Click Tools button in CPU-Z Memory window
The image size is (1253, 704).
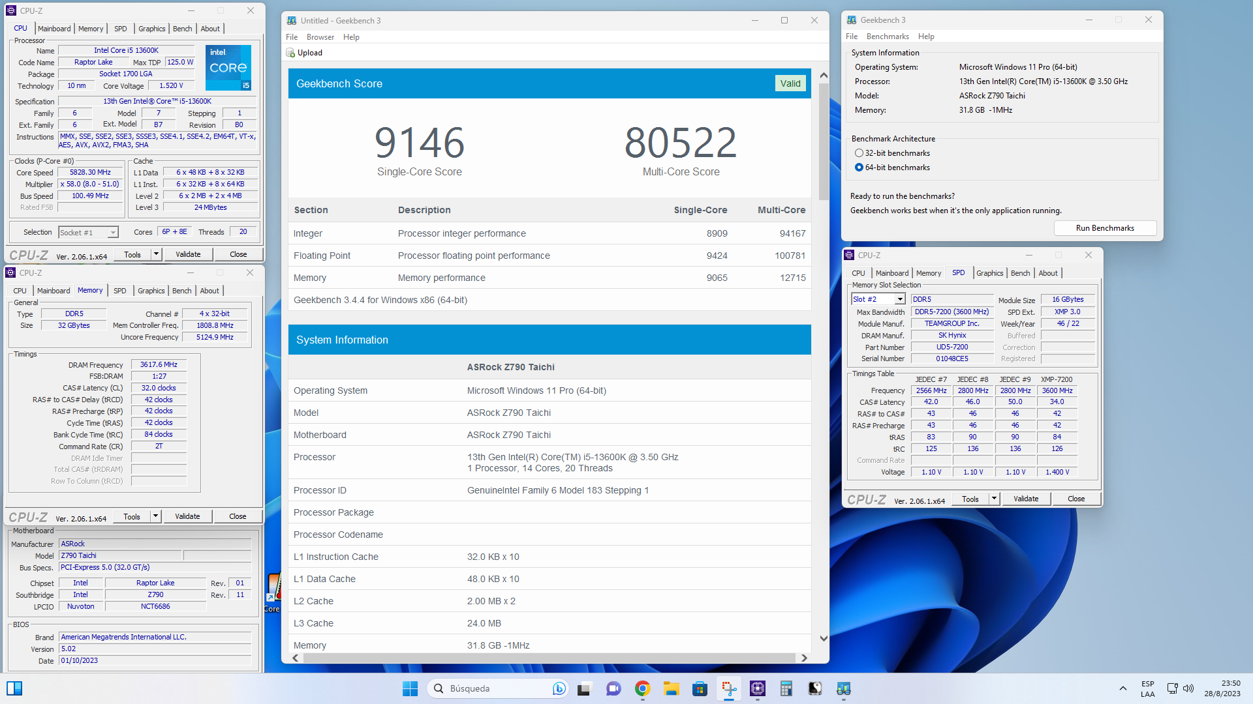click(132, 516)
